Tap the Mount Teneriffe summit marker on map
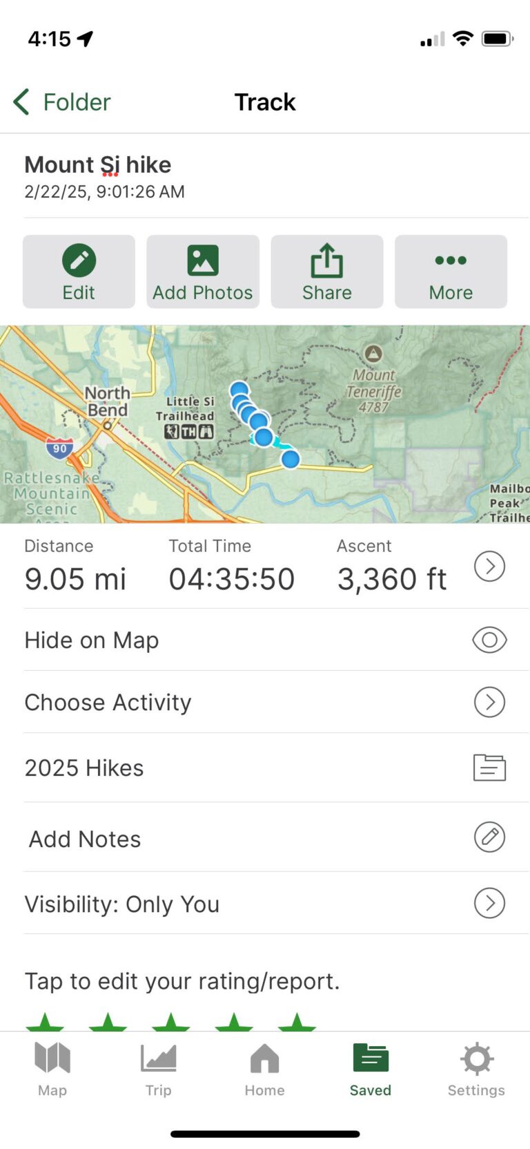530x1149 pixels. click(x=373, y=354)
